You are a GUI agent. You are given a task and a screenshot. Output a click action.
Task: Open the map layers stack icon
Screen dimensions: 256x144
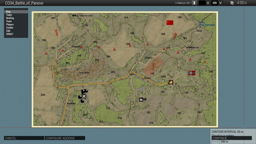click(232, 3)
